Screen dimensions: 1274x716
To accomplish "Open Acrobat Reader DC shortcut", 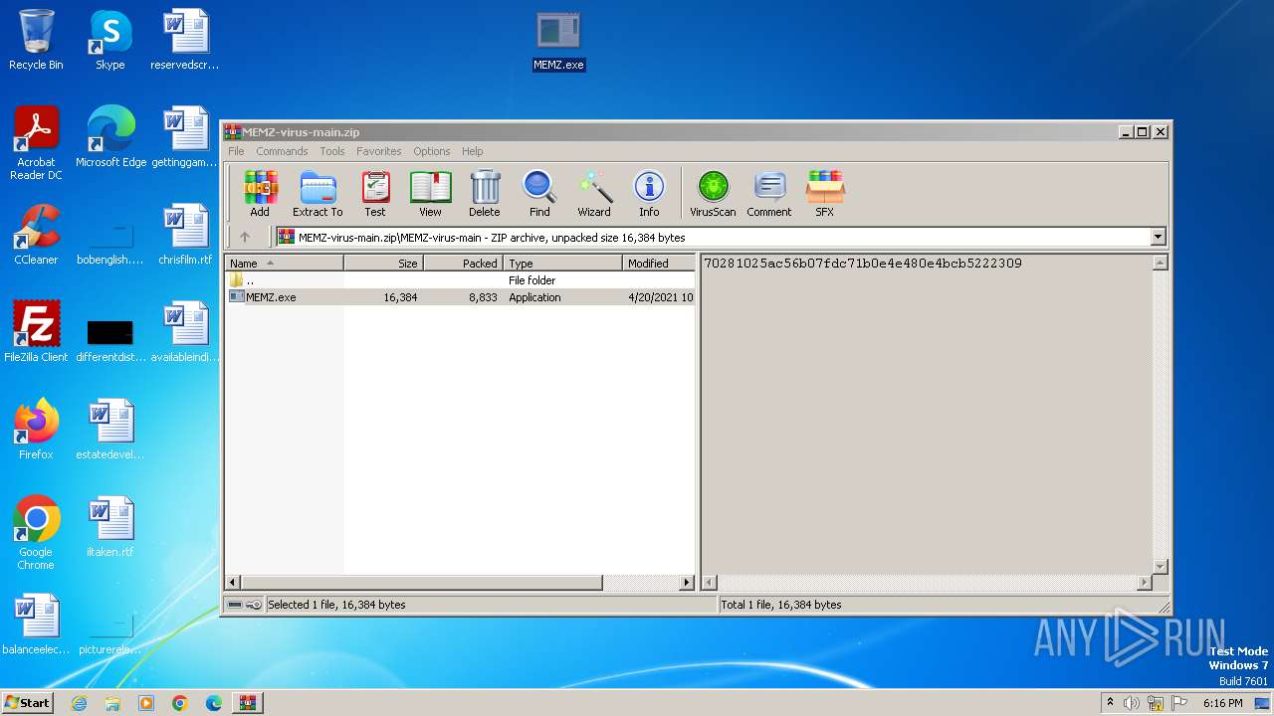I will click(36, 143).
